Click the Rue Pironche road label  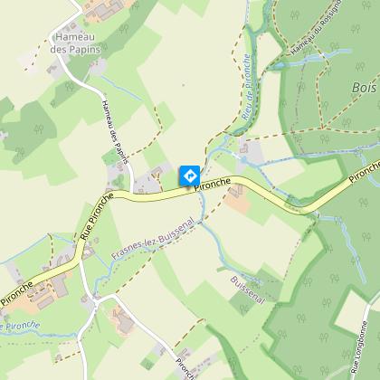97,216
